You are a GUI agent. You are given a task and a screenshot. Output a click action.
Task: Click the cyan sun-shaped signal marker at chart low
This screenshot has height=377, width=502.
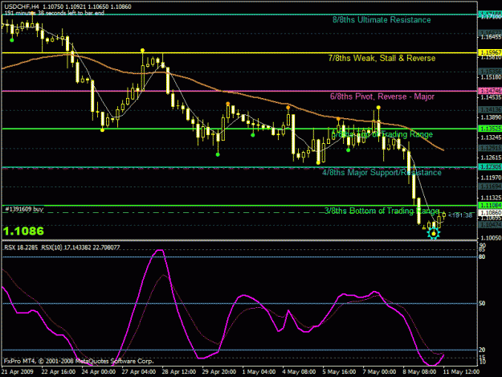(x=434, y=233)
